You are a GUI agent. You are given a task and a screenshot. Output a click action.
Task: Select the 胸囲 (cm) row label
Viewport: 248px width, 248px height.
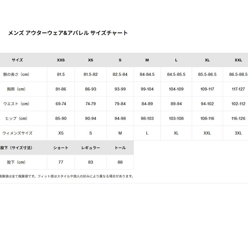(x=16, y=89)
